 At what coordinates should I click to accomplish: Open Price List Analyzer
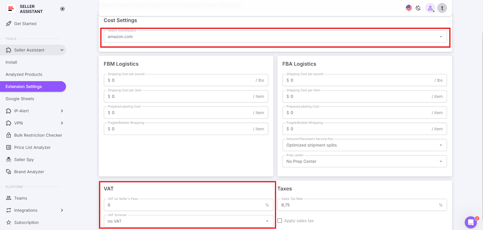[32, 147]
